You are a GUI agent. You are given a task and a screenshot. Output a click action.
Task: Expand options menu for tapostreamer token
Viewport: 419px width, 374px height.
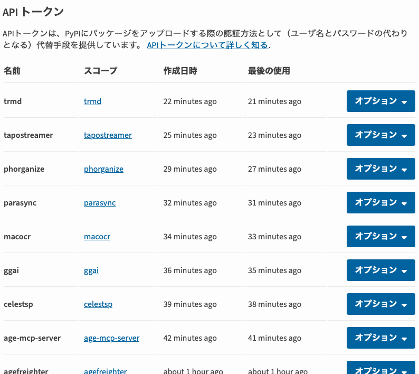click(x=380, y=135)
